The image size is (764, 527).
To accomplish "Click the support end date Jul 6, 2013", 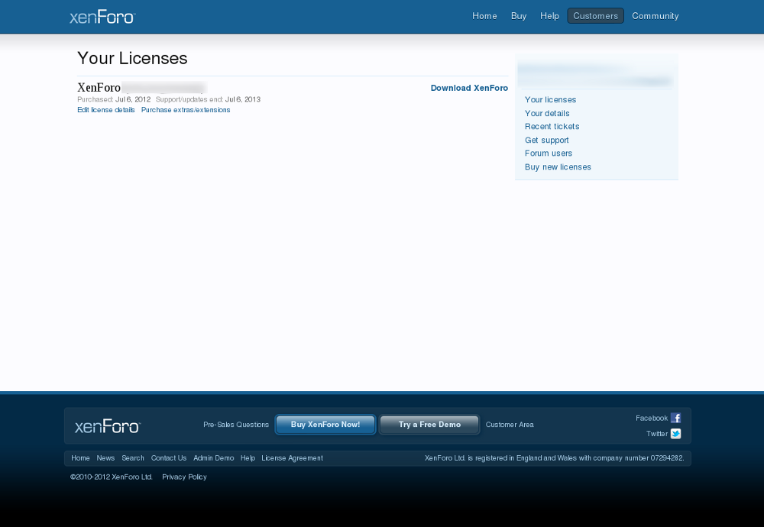I will [243, 99].
